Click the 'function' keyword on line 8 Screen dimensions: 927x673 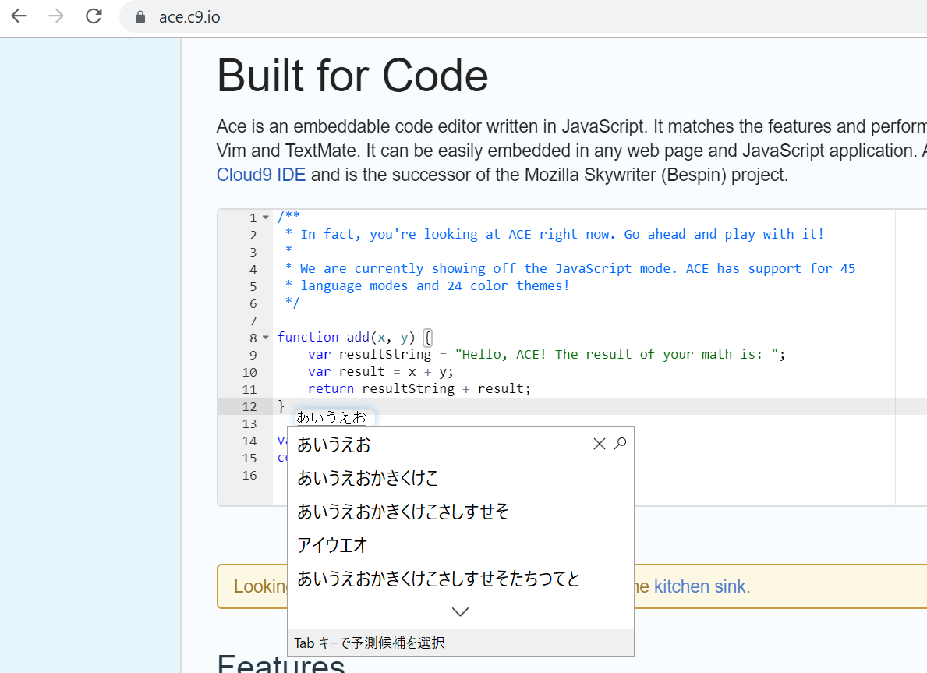[x=308, y=337]
